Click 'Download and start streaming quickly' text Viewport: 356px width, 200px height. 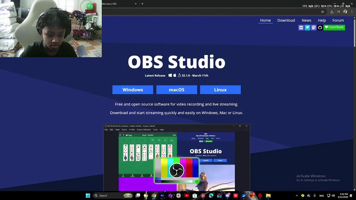pos(177,113)
